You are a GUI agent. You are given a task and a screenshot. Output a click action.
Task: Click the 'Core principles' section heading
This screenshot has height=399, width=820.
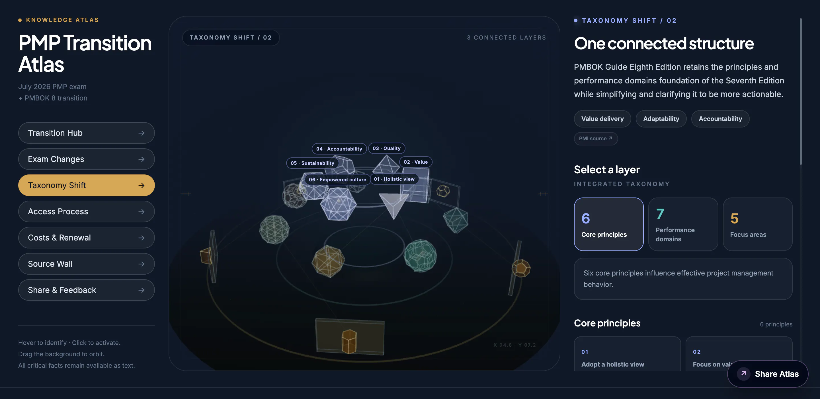pos(607,323)
